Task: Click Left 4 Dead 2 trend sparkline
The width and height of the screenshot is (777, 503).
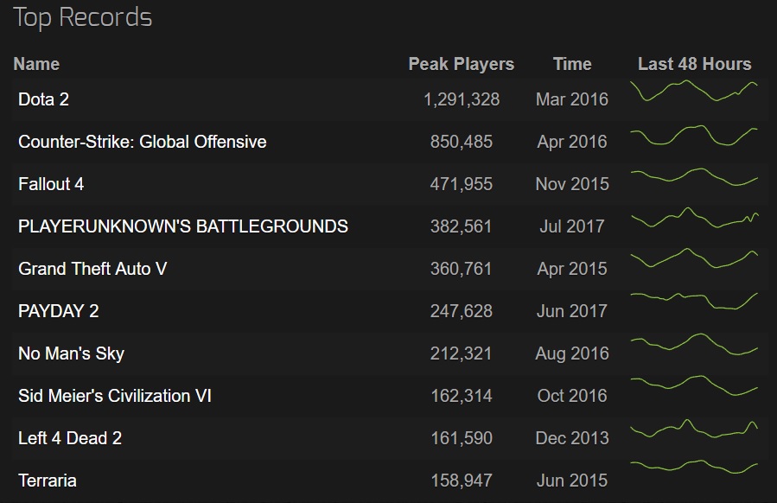Action: pos(694,429)
